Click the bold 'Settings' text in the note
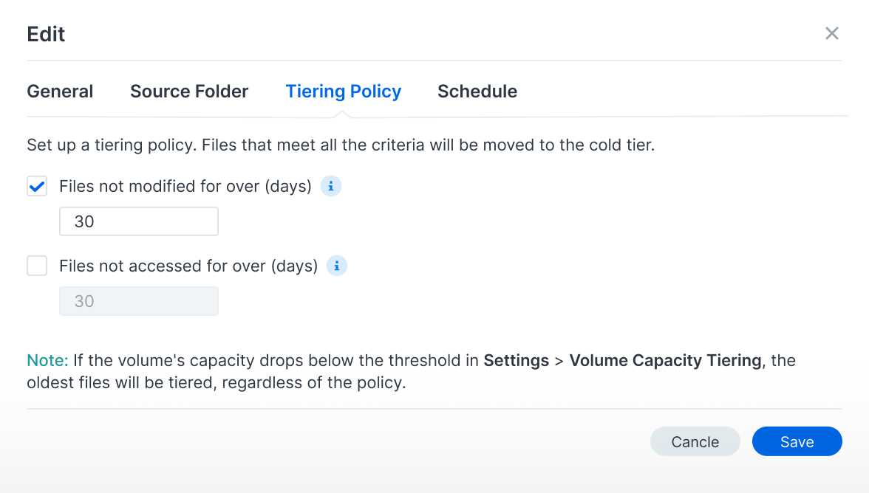This screenshot has height=493, width=869. pyautogui.click(x=516, y=361)
